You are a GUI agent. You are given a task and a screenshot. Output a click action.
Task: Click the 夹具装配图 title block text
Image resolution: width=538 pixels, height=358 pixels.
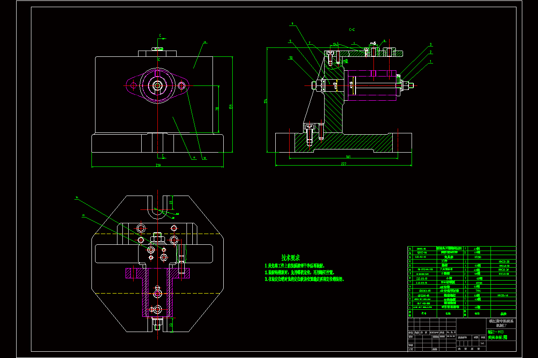pyautogui.click(x=498, y=337)
